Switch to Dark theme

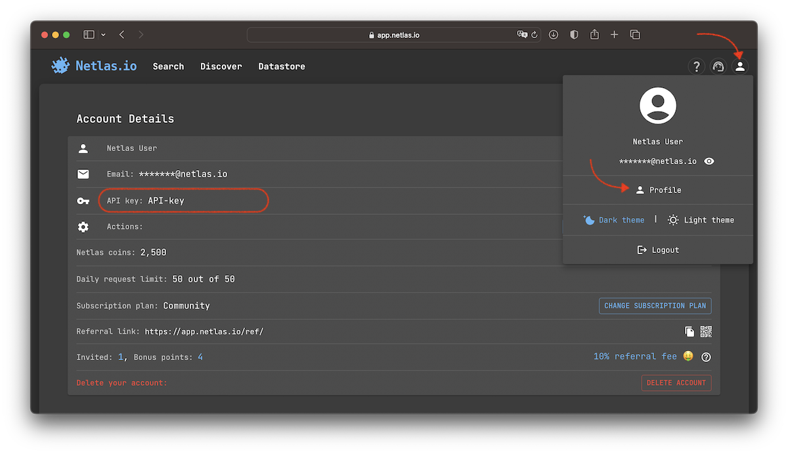pyautogui.click(x=614, y=220)
